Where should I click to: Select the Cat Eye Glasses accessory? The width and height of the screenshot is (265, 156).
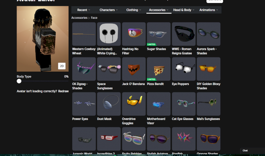point(184,104)
